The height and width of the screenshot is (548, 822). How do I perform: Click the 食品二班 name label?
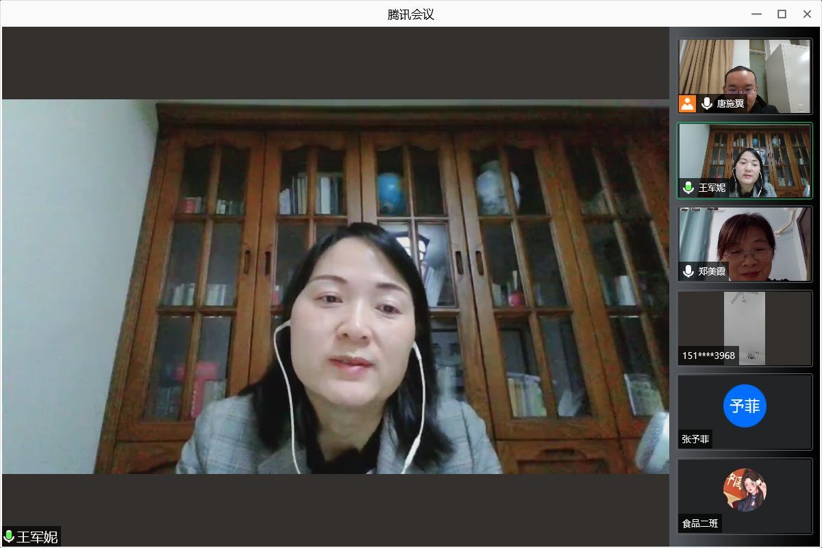pos(700,523)
